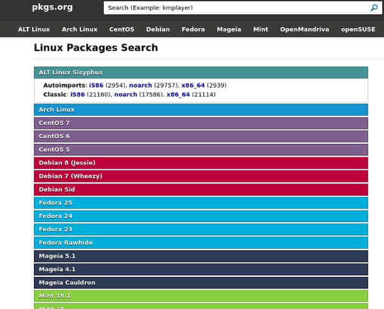Expand the Arch Linux section bar

[x=201, y=109]
